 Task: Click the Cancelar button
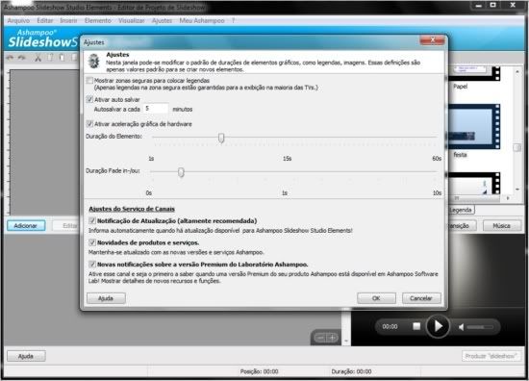[x=421, y=298]
